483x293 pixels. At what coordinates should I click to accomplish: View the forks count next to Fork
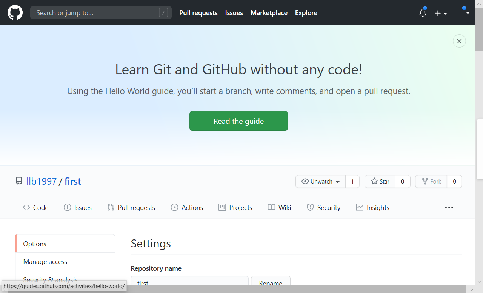454,182
